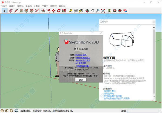Open the 视图(V) menu
Image resolution: width=162 pixels, height=113 pixels.
(20, 6)
